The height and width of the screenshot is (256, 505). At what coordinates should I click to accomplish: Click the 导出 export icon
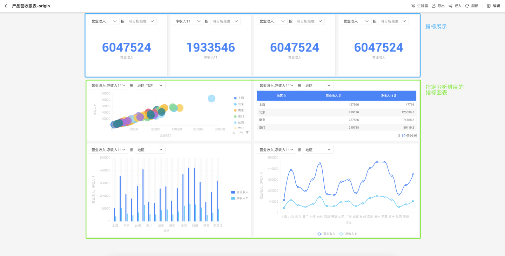click(433, 6)
